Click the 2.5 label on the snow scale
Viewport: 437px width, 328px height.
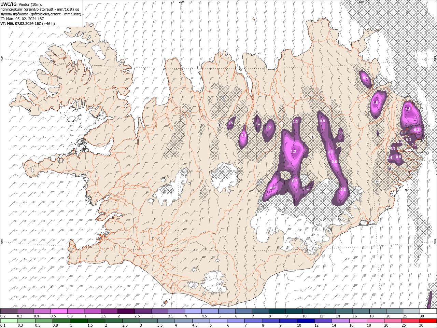tap(137, 316)
